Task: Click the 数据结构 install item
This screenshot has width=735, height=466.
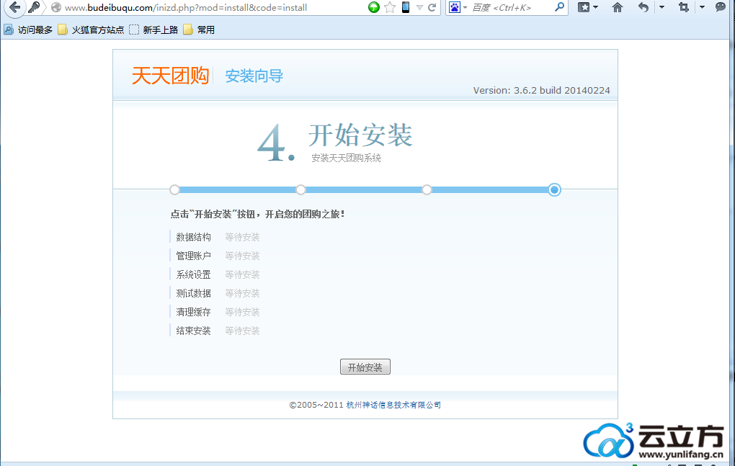Action: tap(194, 237)
